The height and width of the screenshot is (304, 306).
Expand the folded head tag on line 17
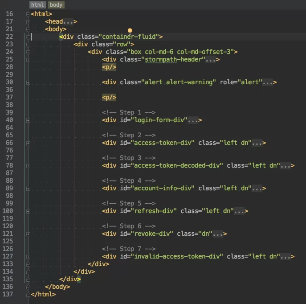pyautogui.click(x=28, y=22)
